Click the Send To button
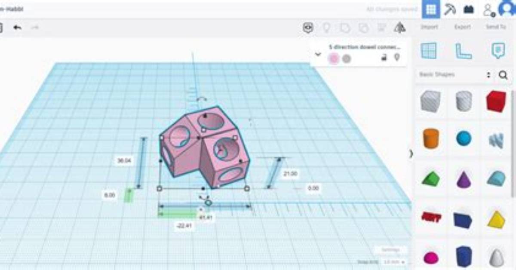The image size is (516, 270). click(x=496, y=27)
